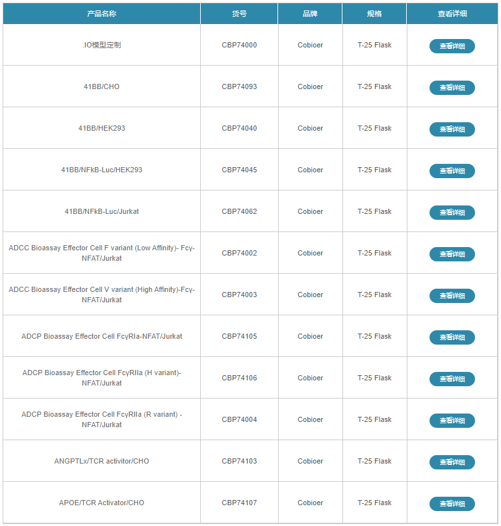
Task: Click the 品牌 column header
Action: click(310, 14)
